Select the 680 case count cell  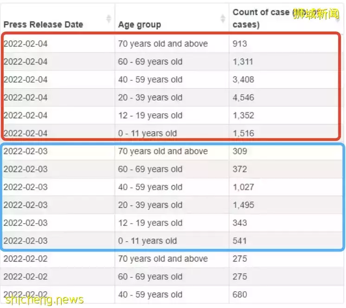pos(240,295)
